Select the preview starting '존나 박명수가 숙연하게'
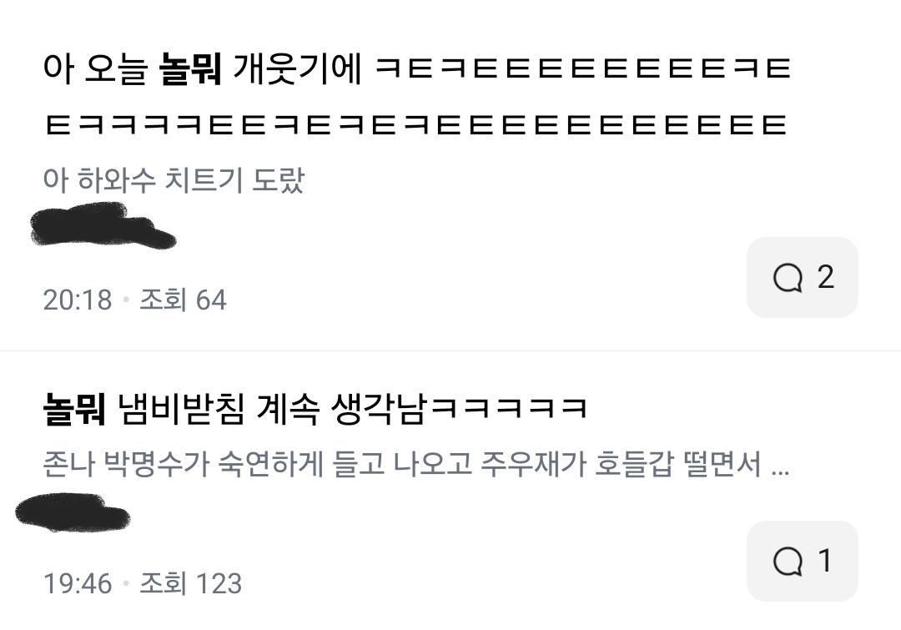The width and height of the screenshot is (901, 630). pos(416,464)
